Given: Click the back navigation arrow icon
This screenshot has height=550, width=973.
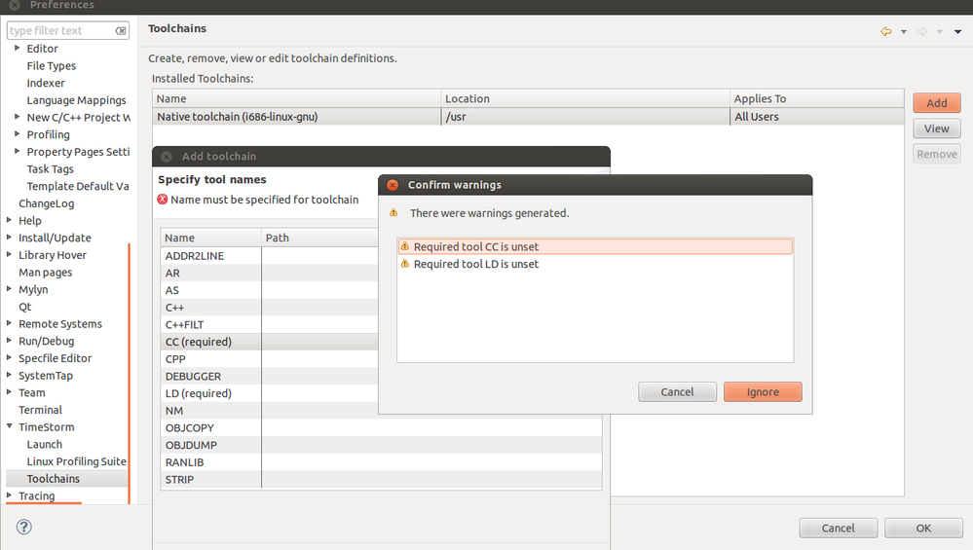Looking at the screenshot, I should [x=886, y=31].
